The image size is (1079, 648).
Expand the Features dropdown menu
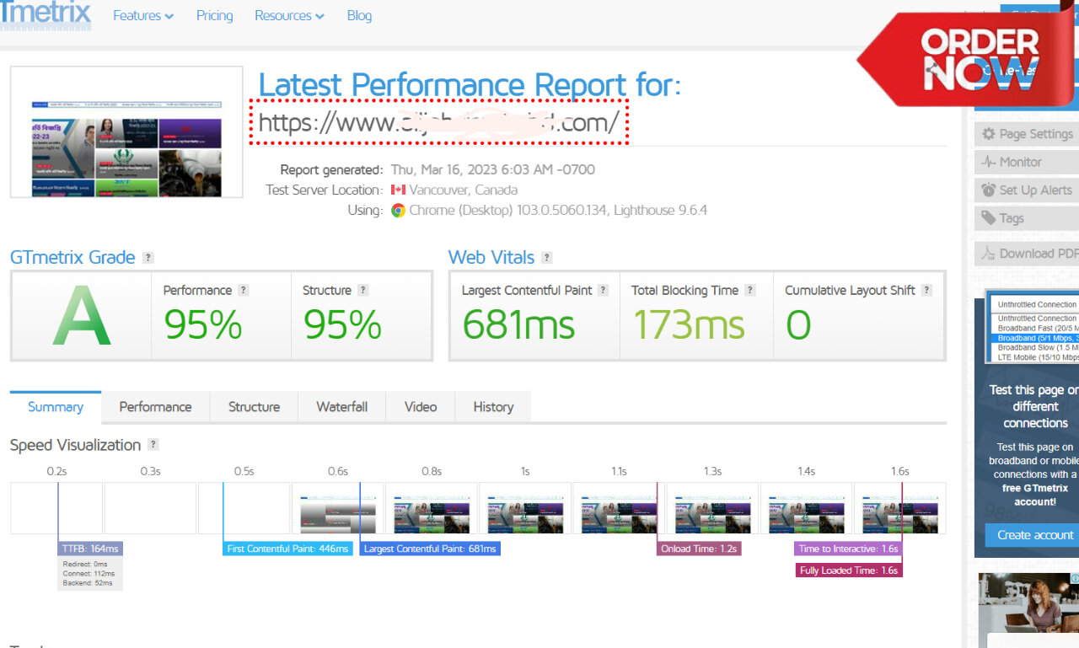click(x=143, y=16)
